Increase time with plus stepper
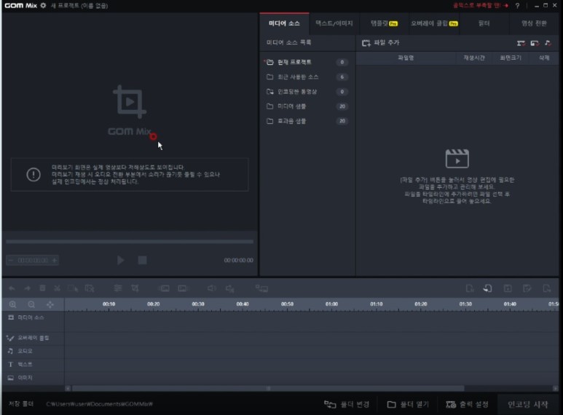Screen dimensions: 563x415 click(x=55, y=260)
